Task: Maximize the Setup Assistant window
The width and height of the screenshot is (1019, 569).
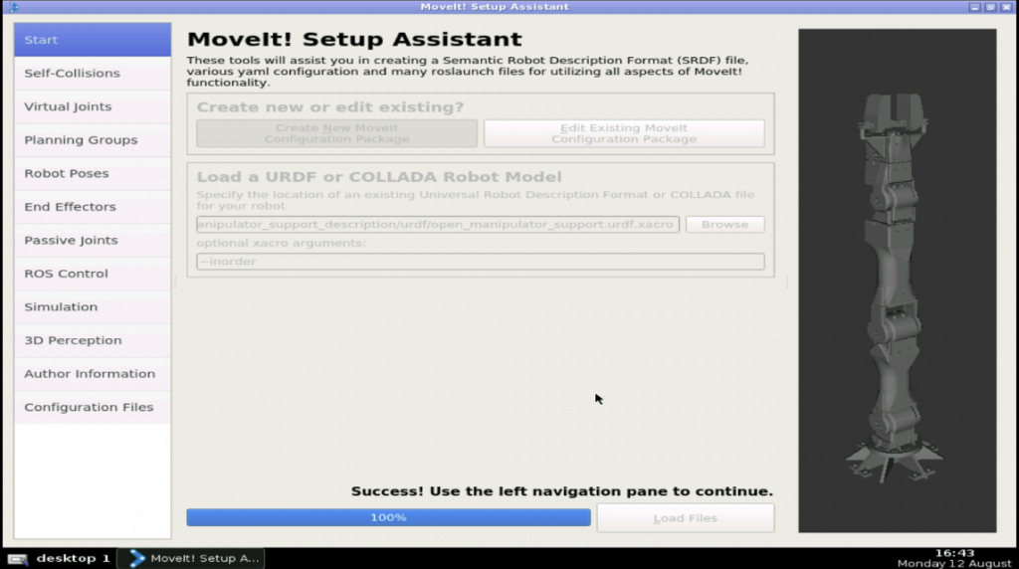Action: pos(990,7)
